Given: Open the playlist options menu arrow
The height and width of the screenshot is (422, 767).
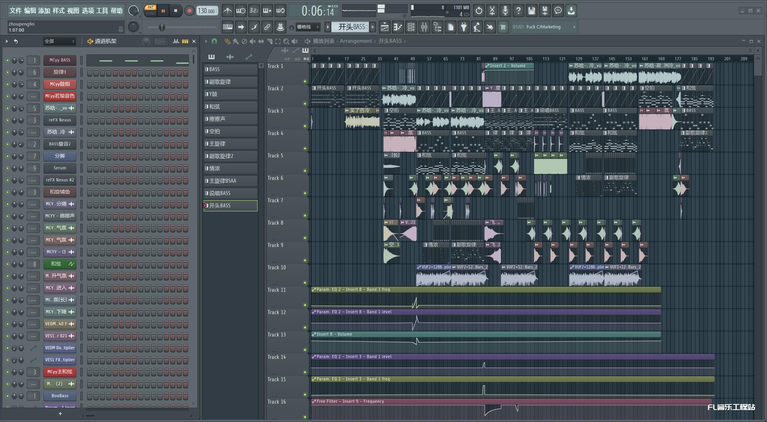Looking at the screenshot, I should 206,41.
